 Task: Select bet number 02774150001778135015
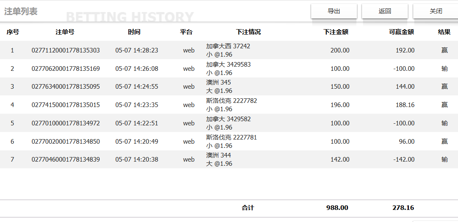66,105
